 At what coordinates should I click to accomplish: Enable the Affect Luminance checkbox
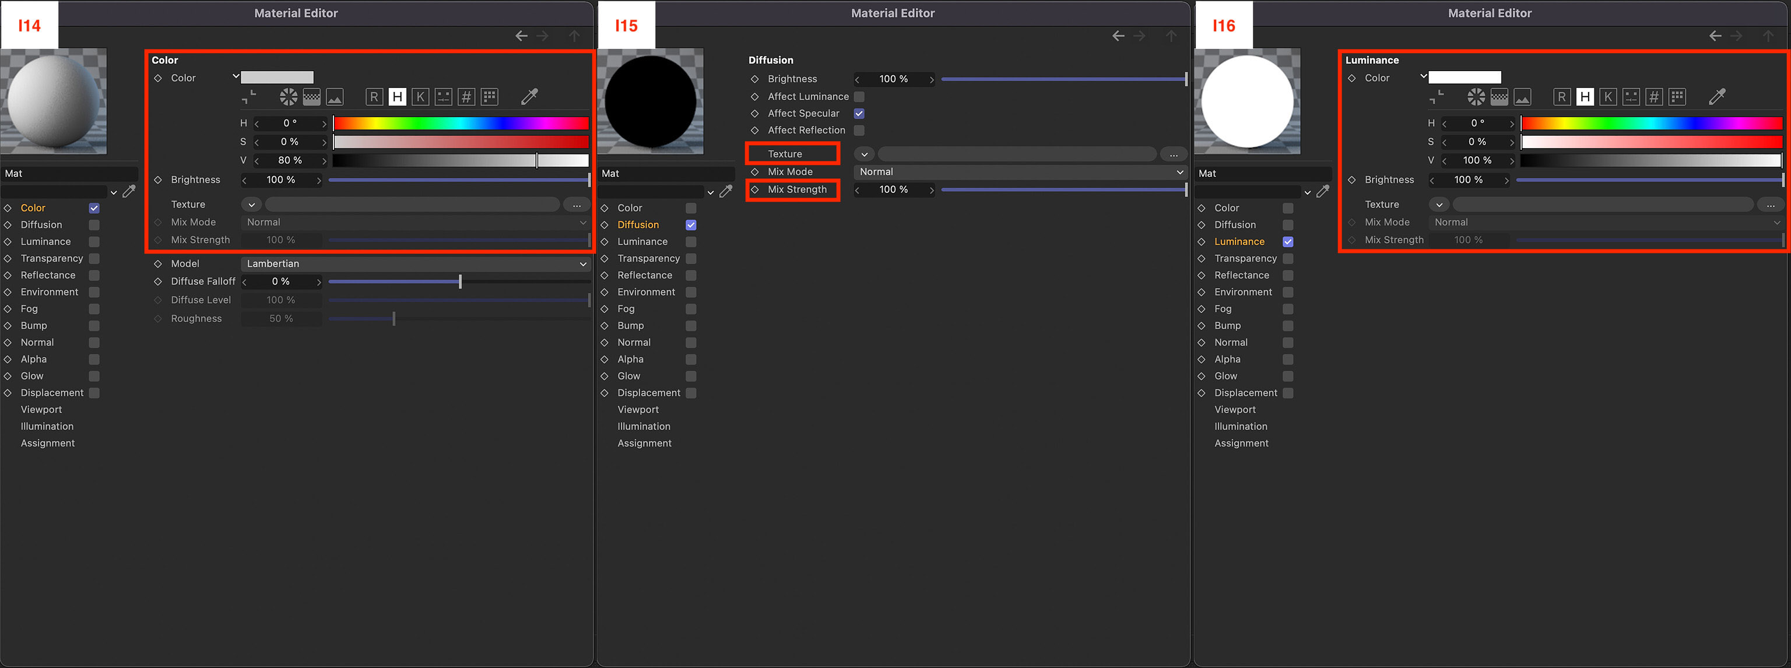[859, 97]
